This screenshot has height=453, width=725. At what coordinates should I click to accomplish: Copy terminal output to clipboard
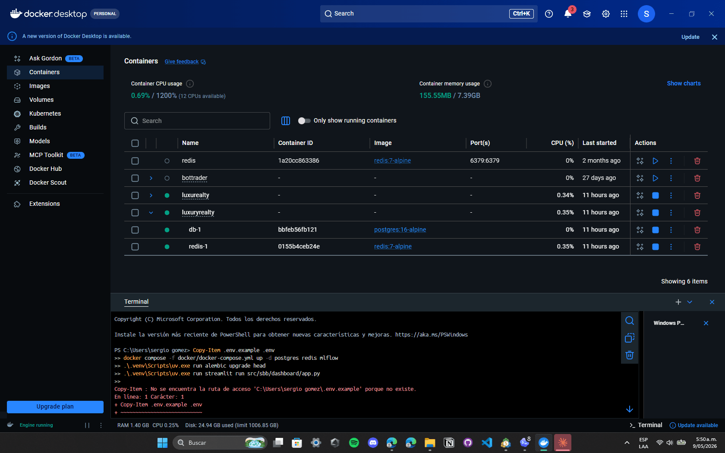coord(630,338)
